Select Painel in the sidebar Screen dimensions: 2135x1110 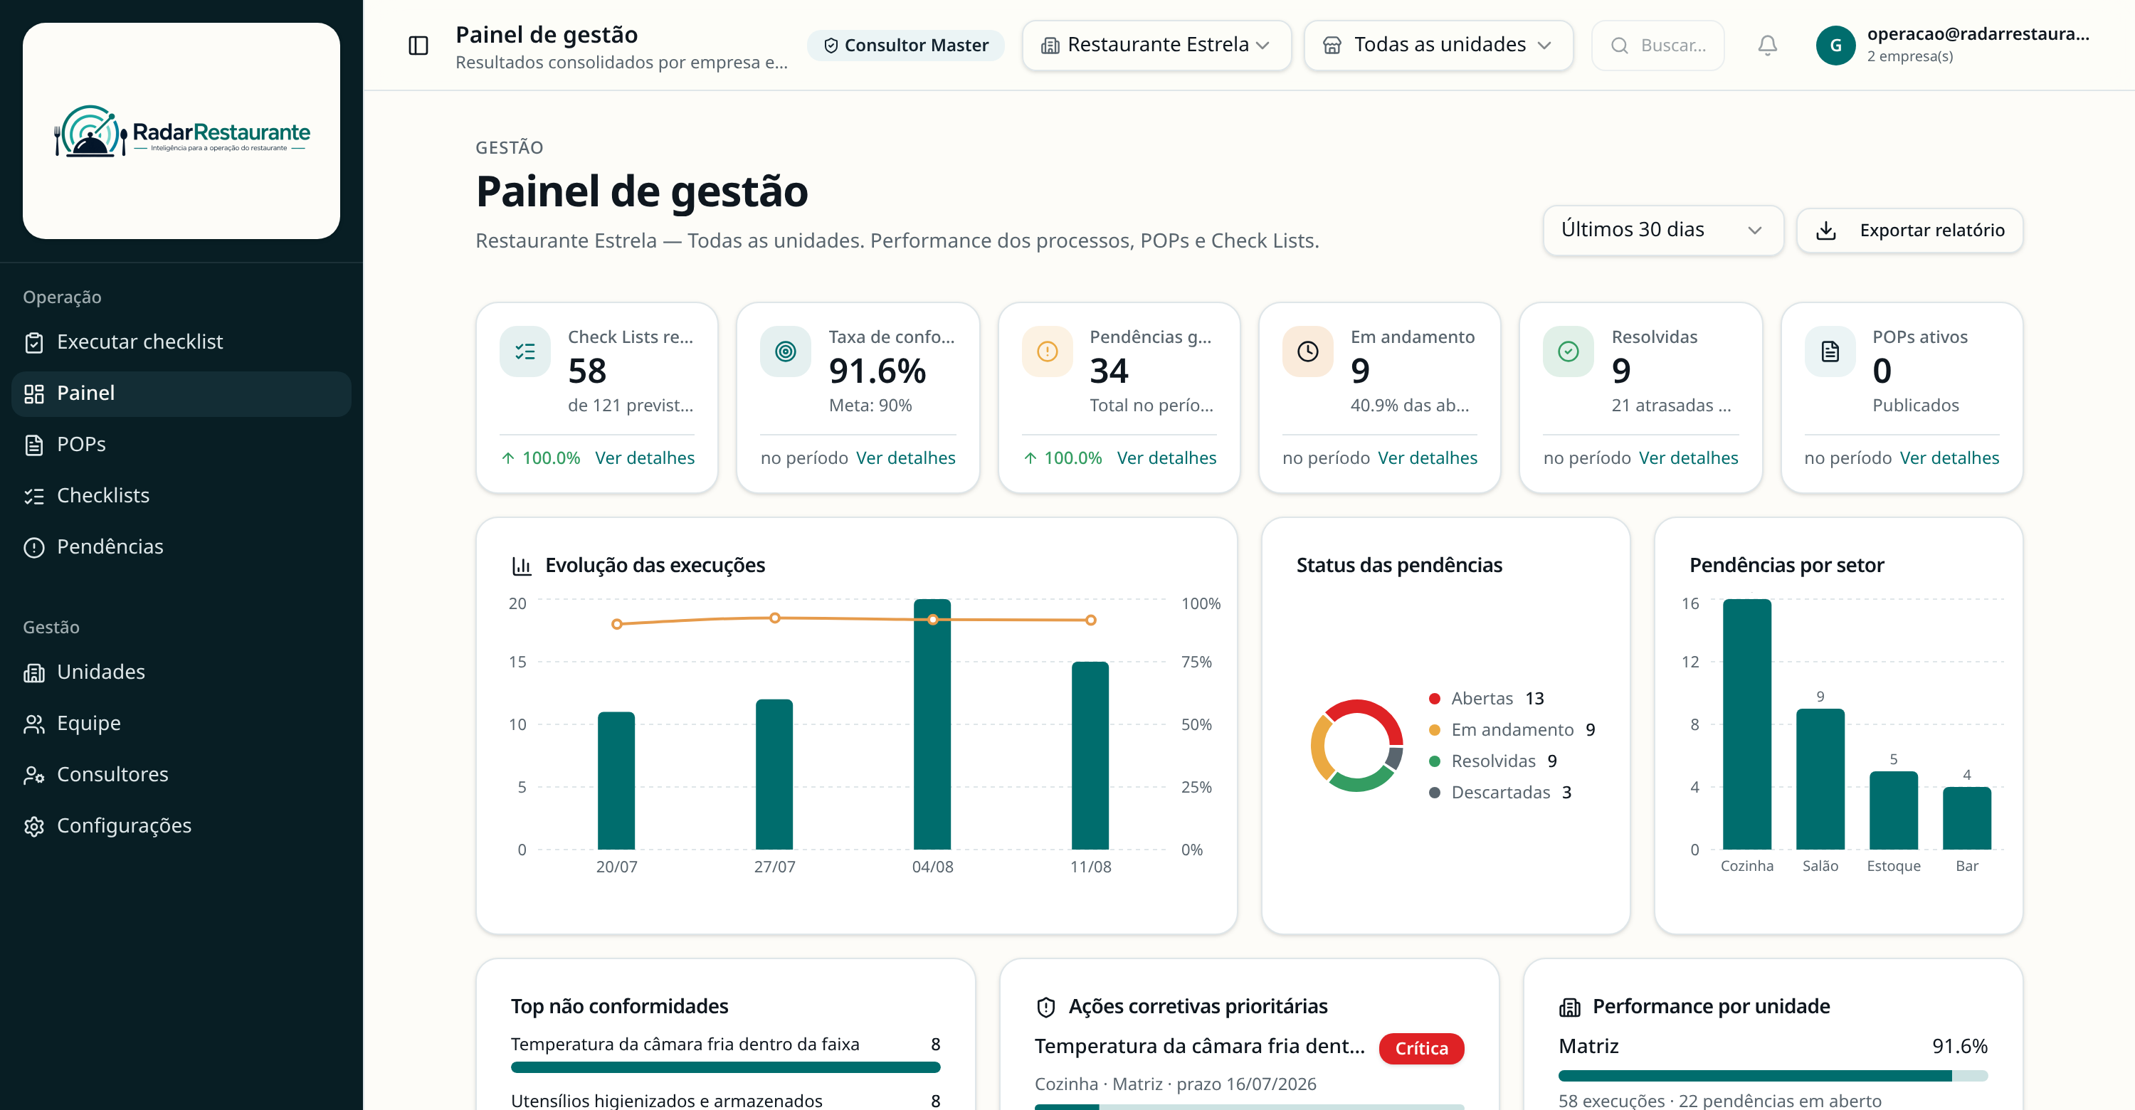(181, 393)
